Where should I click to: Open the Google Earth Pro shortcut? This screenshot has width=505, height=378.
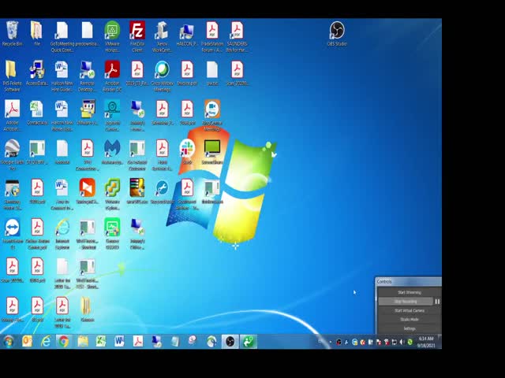pyautogui.click(x=12, y=149)
